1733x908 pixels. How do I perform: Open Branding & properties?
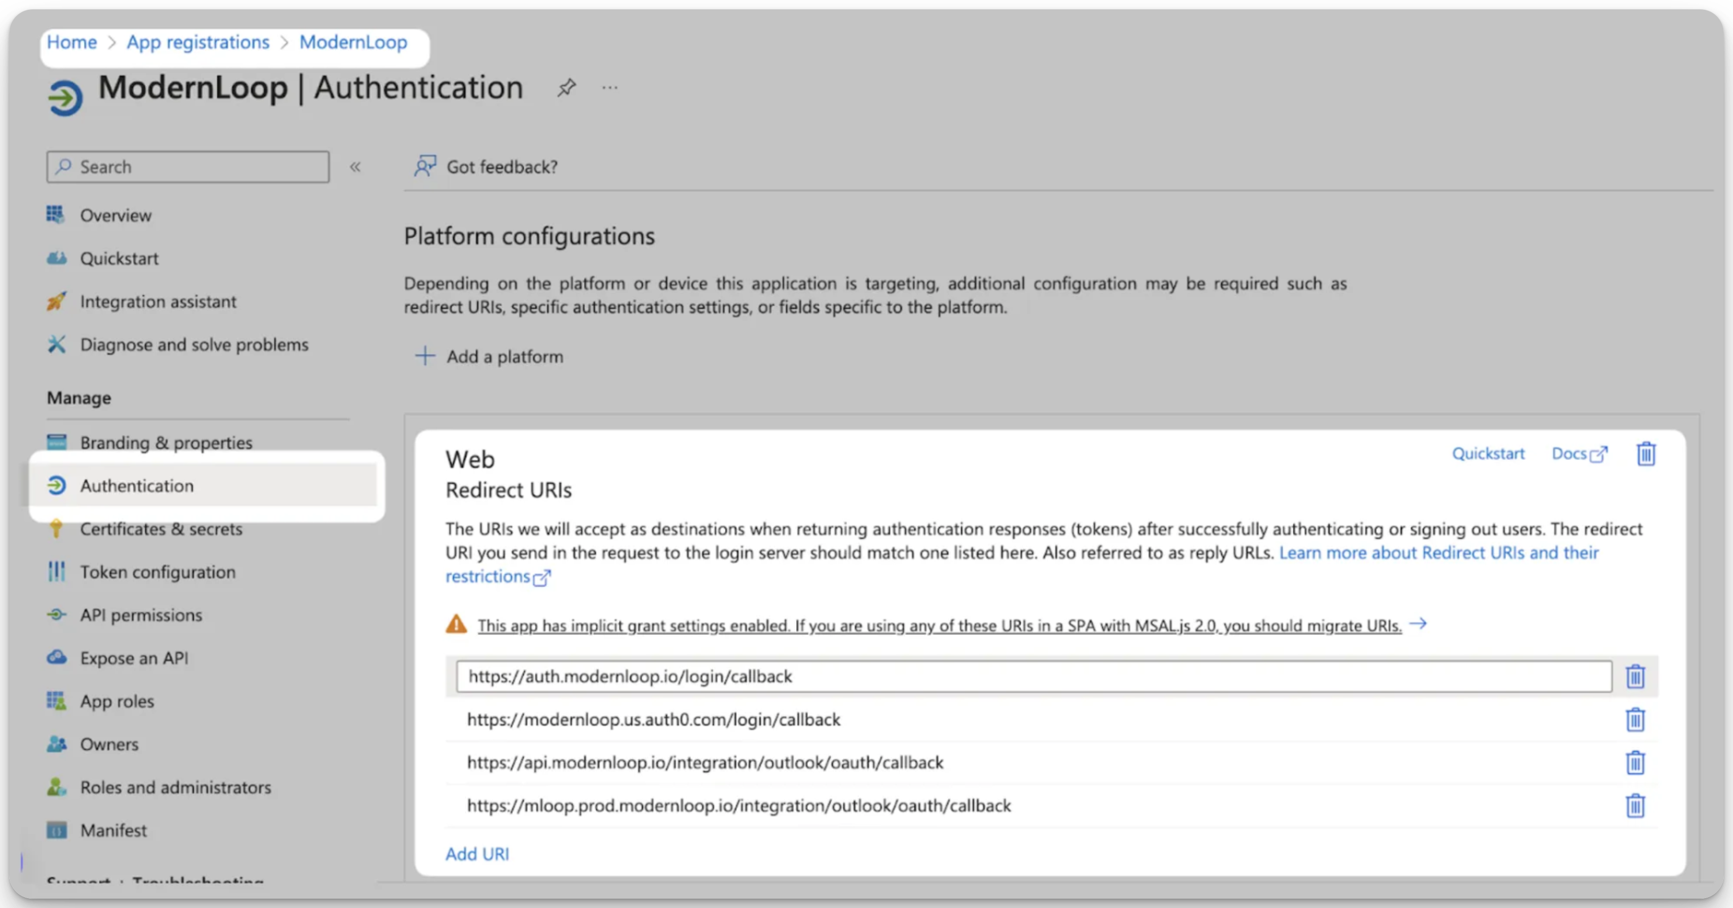click(x=166, y=443)
